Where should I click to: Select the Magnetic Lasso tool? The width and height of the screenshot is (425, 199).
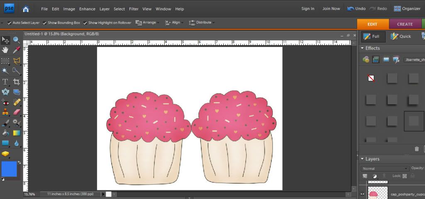point(17,61)
